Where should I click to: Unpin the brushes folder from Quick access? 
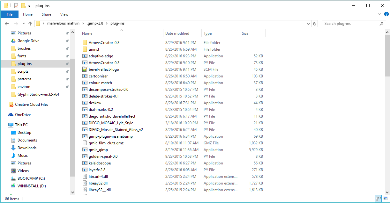(67, 48)
